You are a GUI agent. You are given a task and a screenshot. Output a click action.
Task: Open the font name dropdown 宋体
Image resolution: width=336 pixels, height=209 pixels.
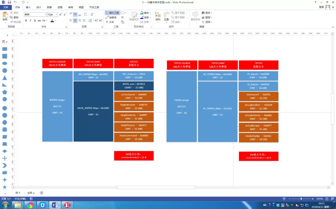coord(35,14)
